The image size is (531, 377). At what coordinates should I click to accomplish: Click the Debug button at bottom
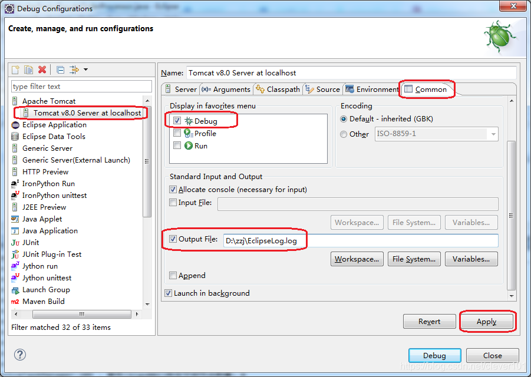point(435,356)
